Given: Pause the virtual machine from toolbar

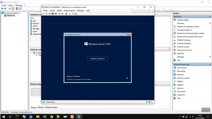Looking at the screenshot, I should coord(59,14).
